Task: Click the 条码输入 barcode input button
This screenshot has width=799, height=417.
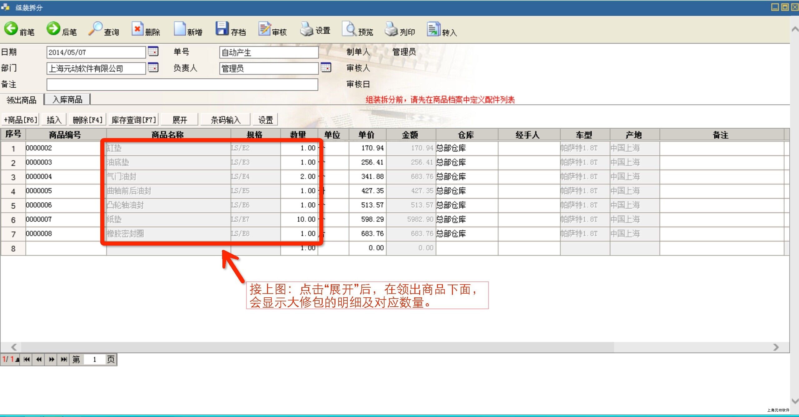Action: (x=225, y=120)
